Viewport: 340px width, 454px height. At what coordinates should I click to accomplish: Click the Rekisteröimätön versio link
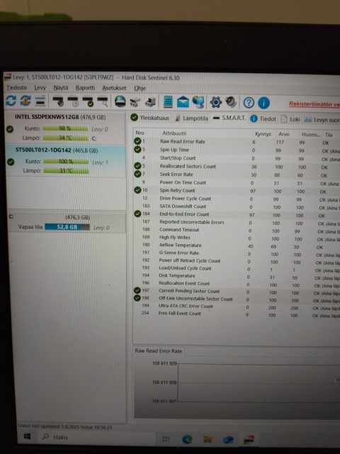[314, 104]
